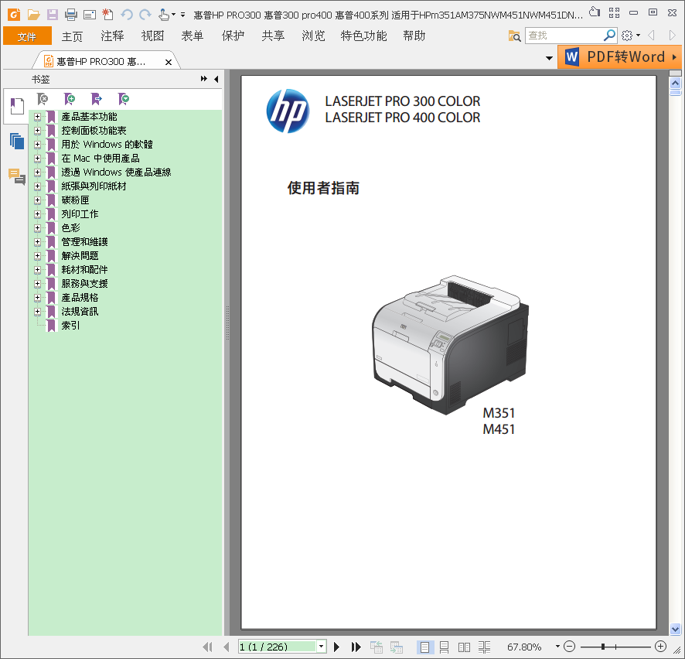Select the hand tool icon
Viewport: 685px width, 659px height.
[164, 15]
